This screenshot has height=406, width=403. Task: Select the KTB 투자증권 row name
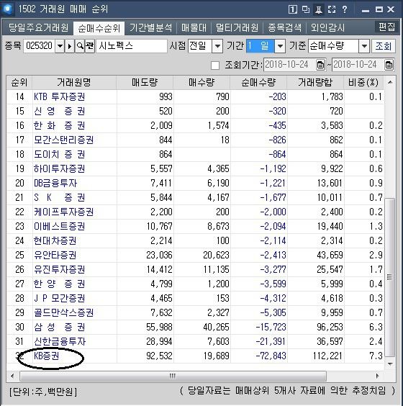click(59, 96)
